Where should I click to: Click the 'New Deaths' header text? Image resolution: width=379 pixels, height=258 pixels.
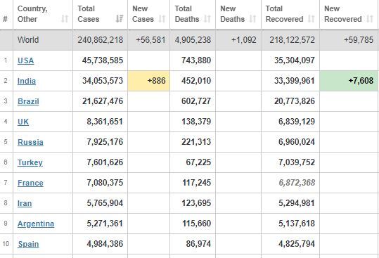[x=232, y=14]
